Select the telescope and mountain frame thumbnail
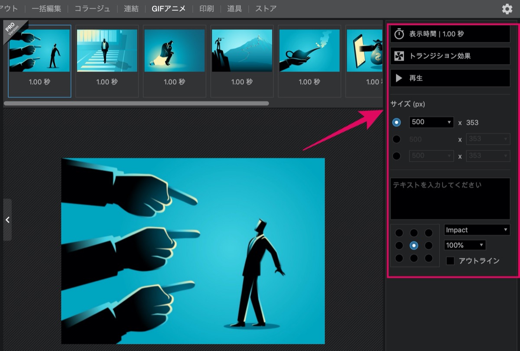Image resolution: width=520 pixels, height=351 pixels. pos(242,51)
